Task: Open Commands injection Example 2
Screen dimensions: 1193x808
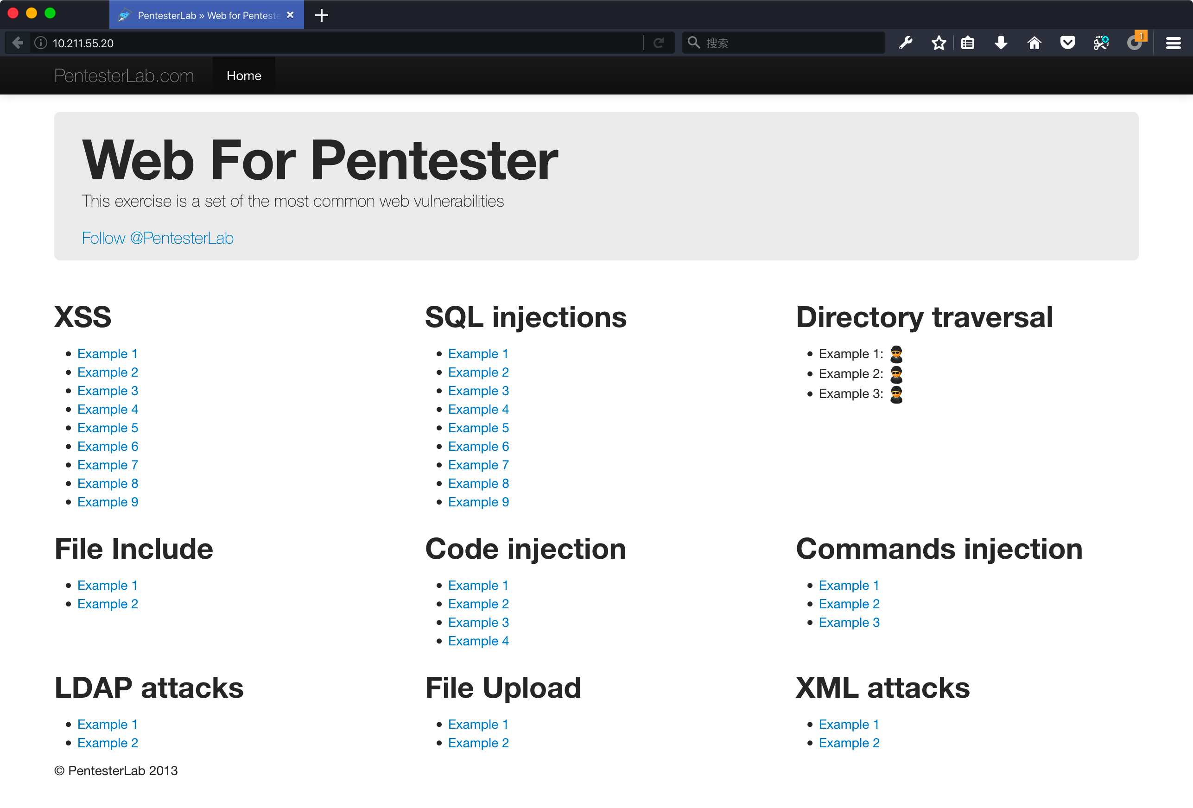Action: pos(849,603)
